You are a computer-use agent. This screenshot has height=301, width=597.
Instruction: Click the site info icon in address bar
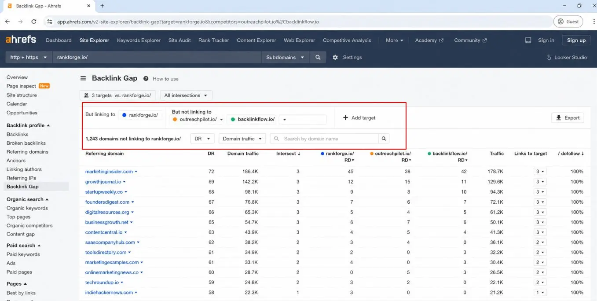(x=50, y=21)
